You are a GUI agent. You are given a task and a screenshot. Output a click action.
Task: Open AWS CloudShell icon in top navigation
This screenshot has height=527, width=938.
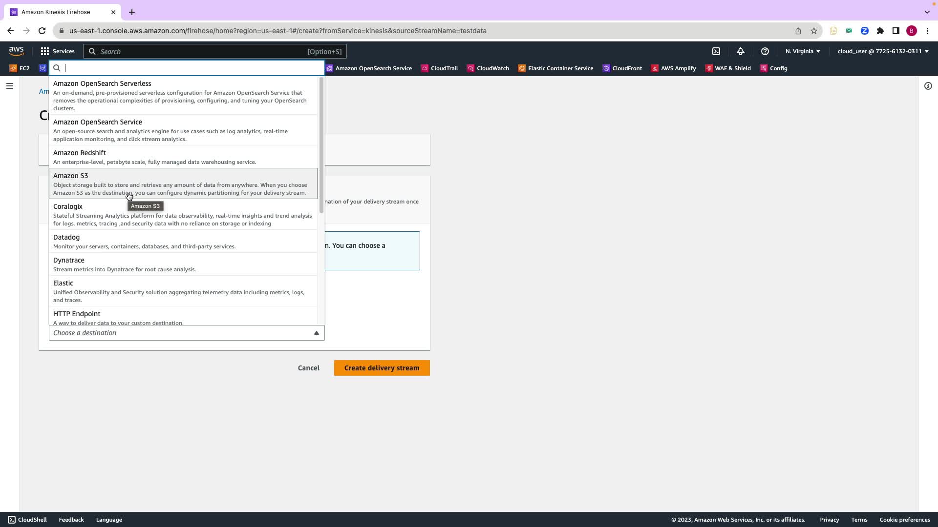tap(716, 51)
